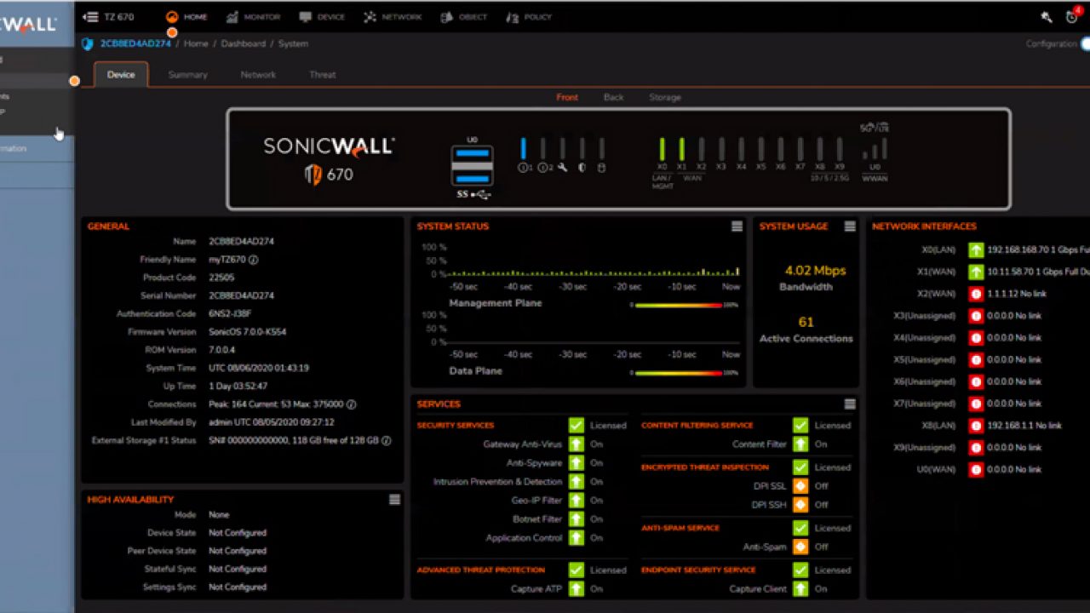Go to Dashboard in the breadcrumb

point(244,43)
